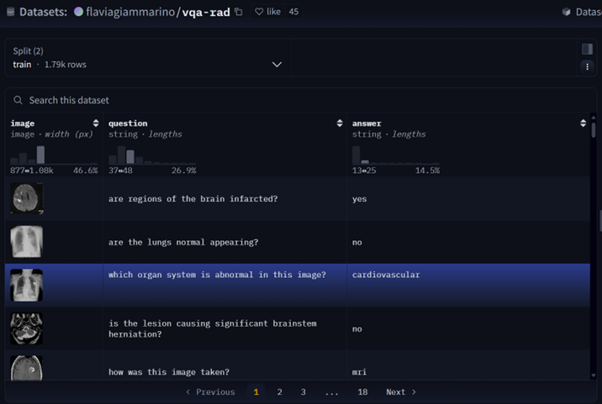Expand the train split dropdown
Screen dimensions: 602x404
coord(276,65)
